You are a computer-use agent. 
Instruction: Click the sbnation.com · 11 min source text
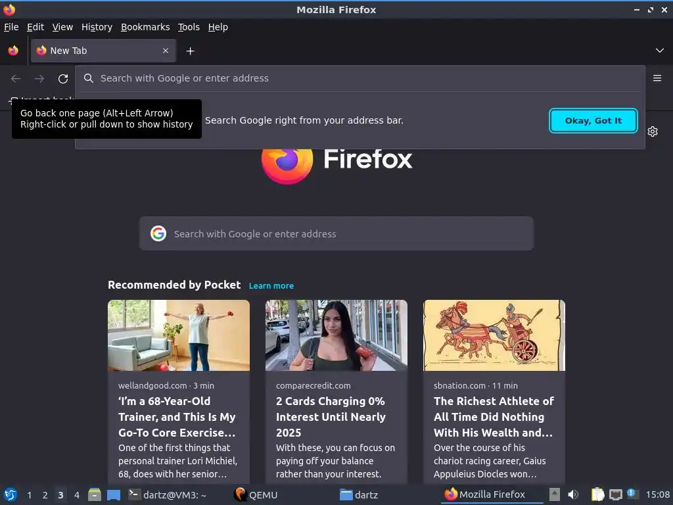coord(476,385)
